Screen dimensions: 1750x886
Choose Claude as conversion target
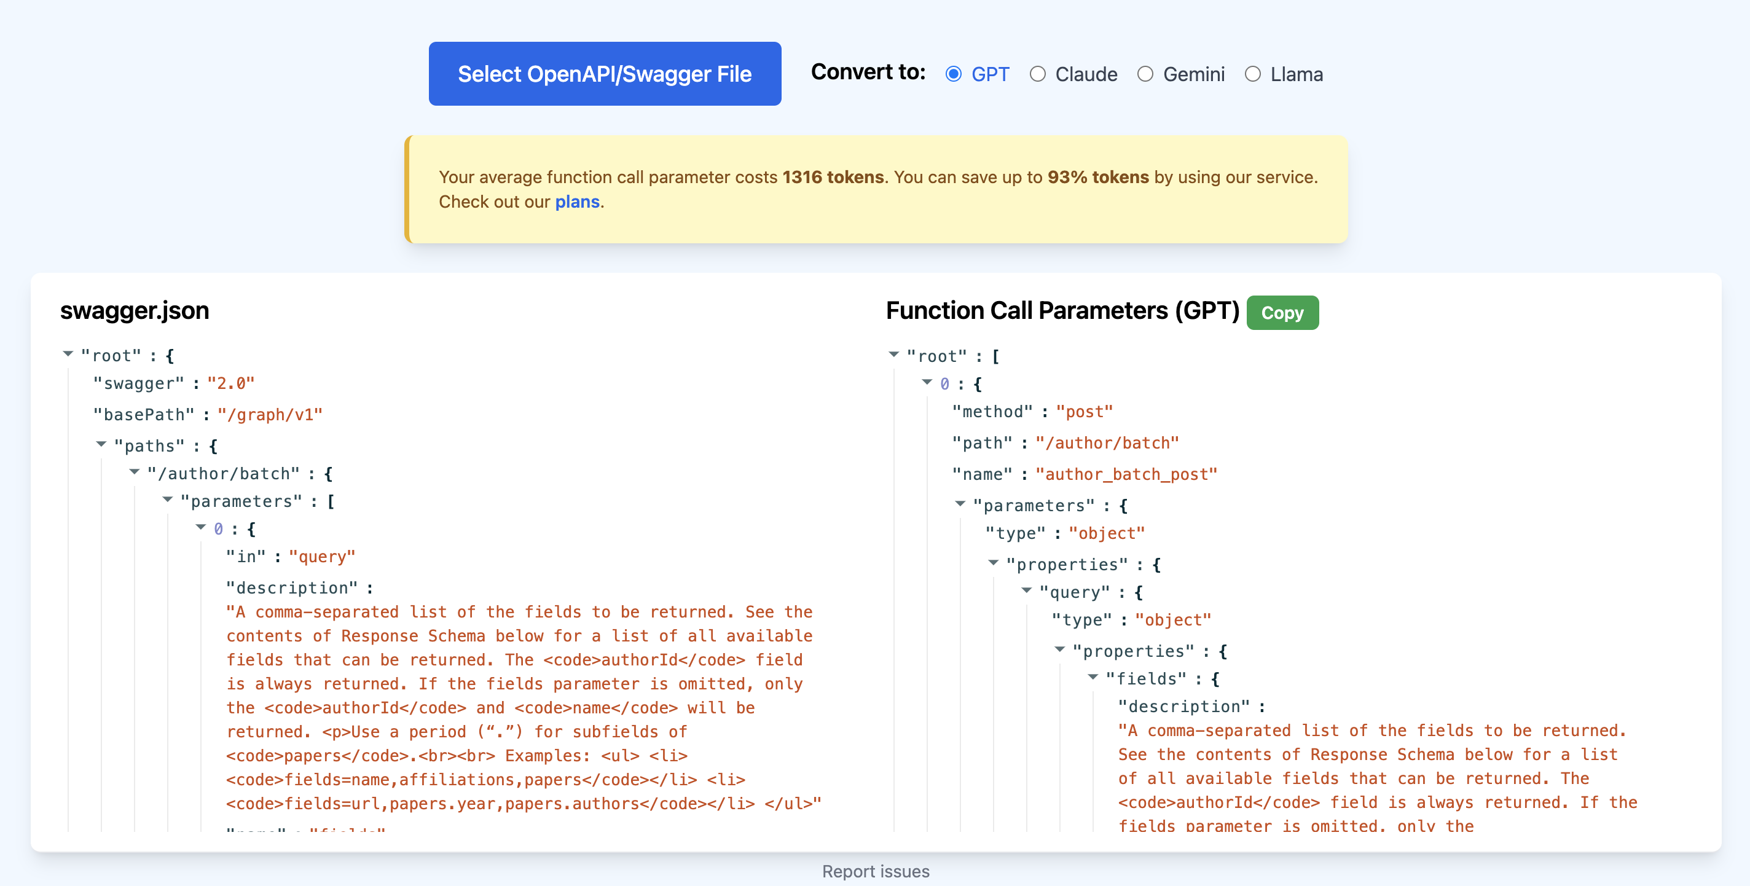pos(1037,74)
